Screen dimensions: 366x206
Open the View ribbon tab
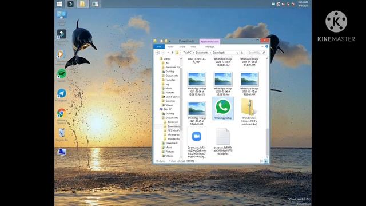point(193,47)
